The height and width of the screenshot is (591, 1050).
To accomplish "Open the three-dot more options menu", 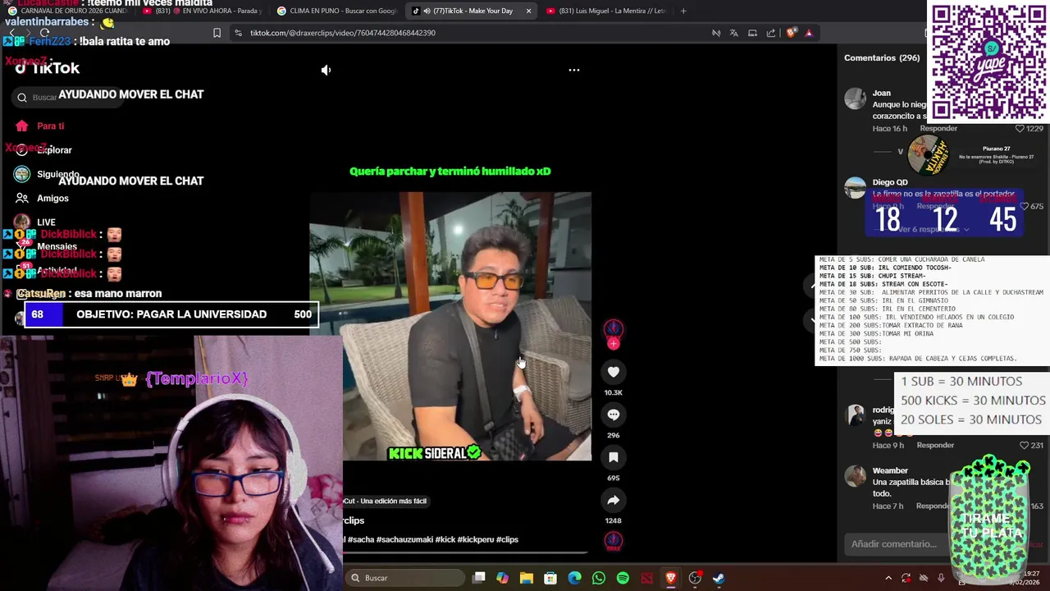I will click(x=574, y=70).
